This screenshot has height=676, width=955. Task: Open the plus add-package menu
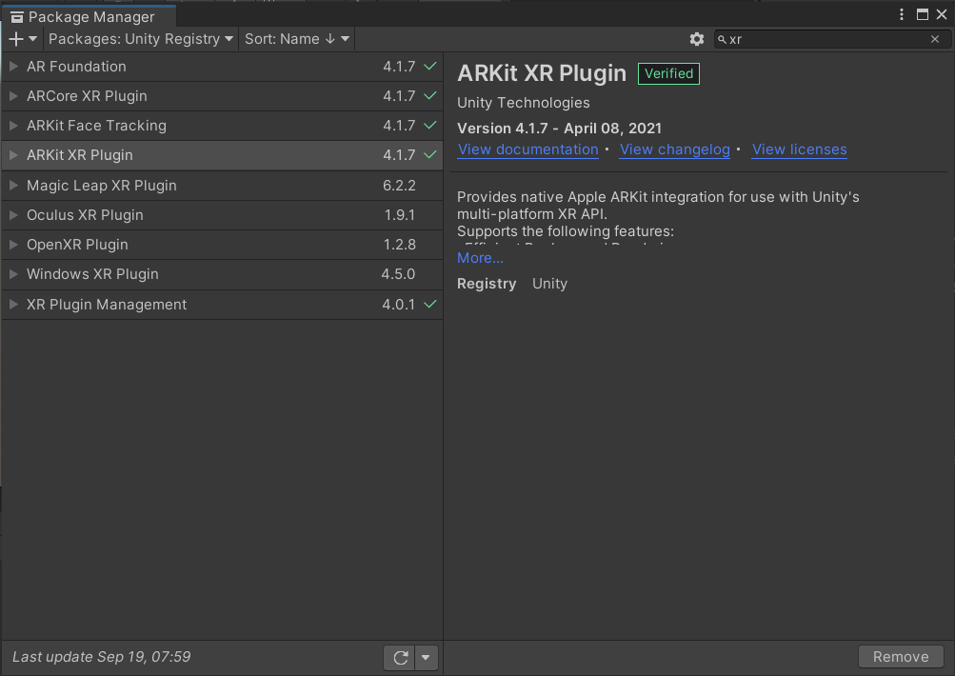(23, 39)
